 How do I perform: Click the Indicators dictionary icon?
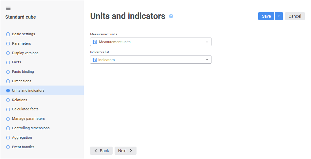(95, 60)
